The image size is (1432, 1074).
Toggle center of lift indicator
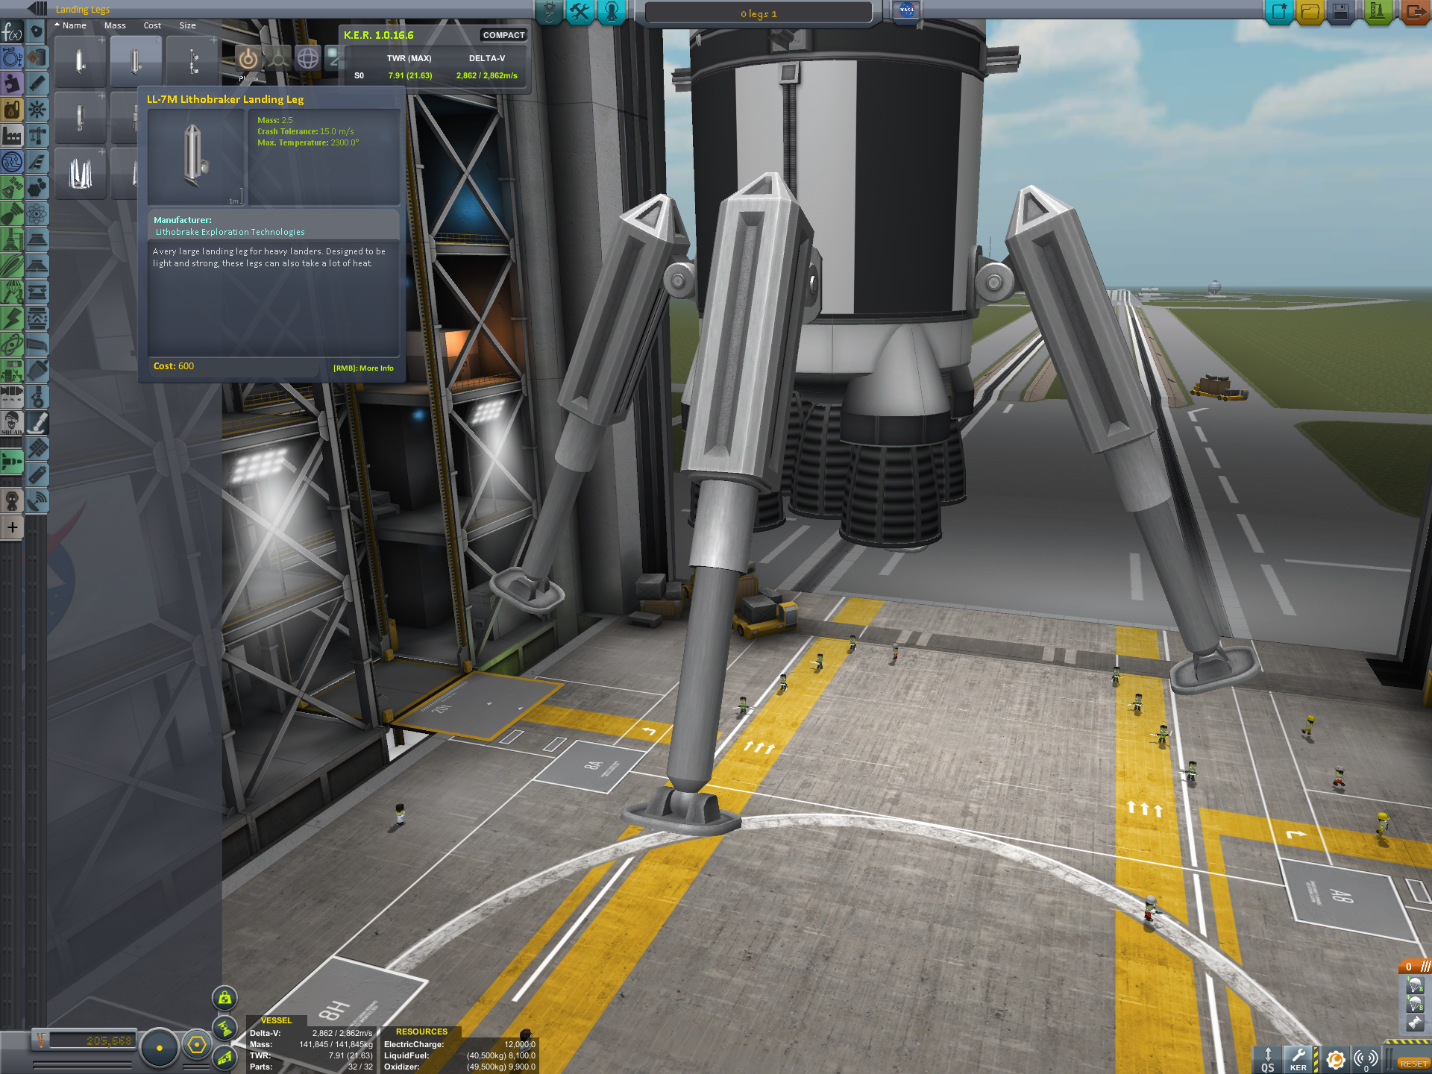224,1057
